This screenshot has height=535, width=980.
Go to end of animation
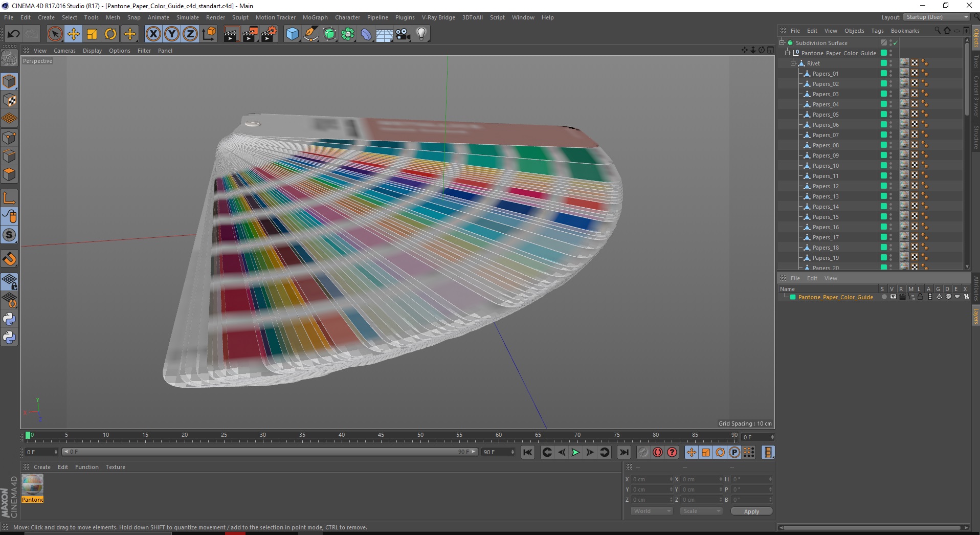(x=623, y=452)
